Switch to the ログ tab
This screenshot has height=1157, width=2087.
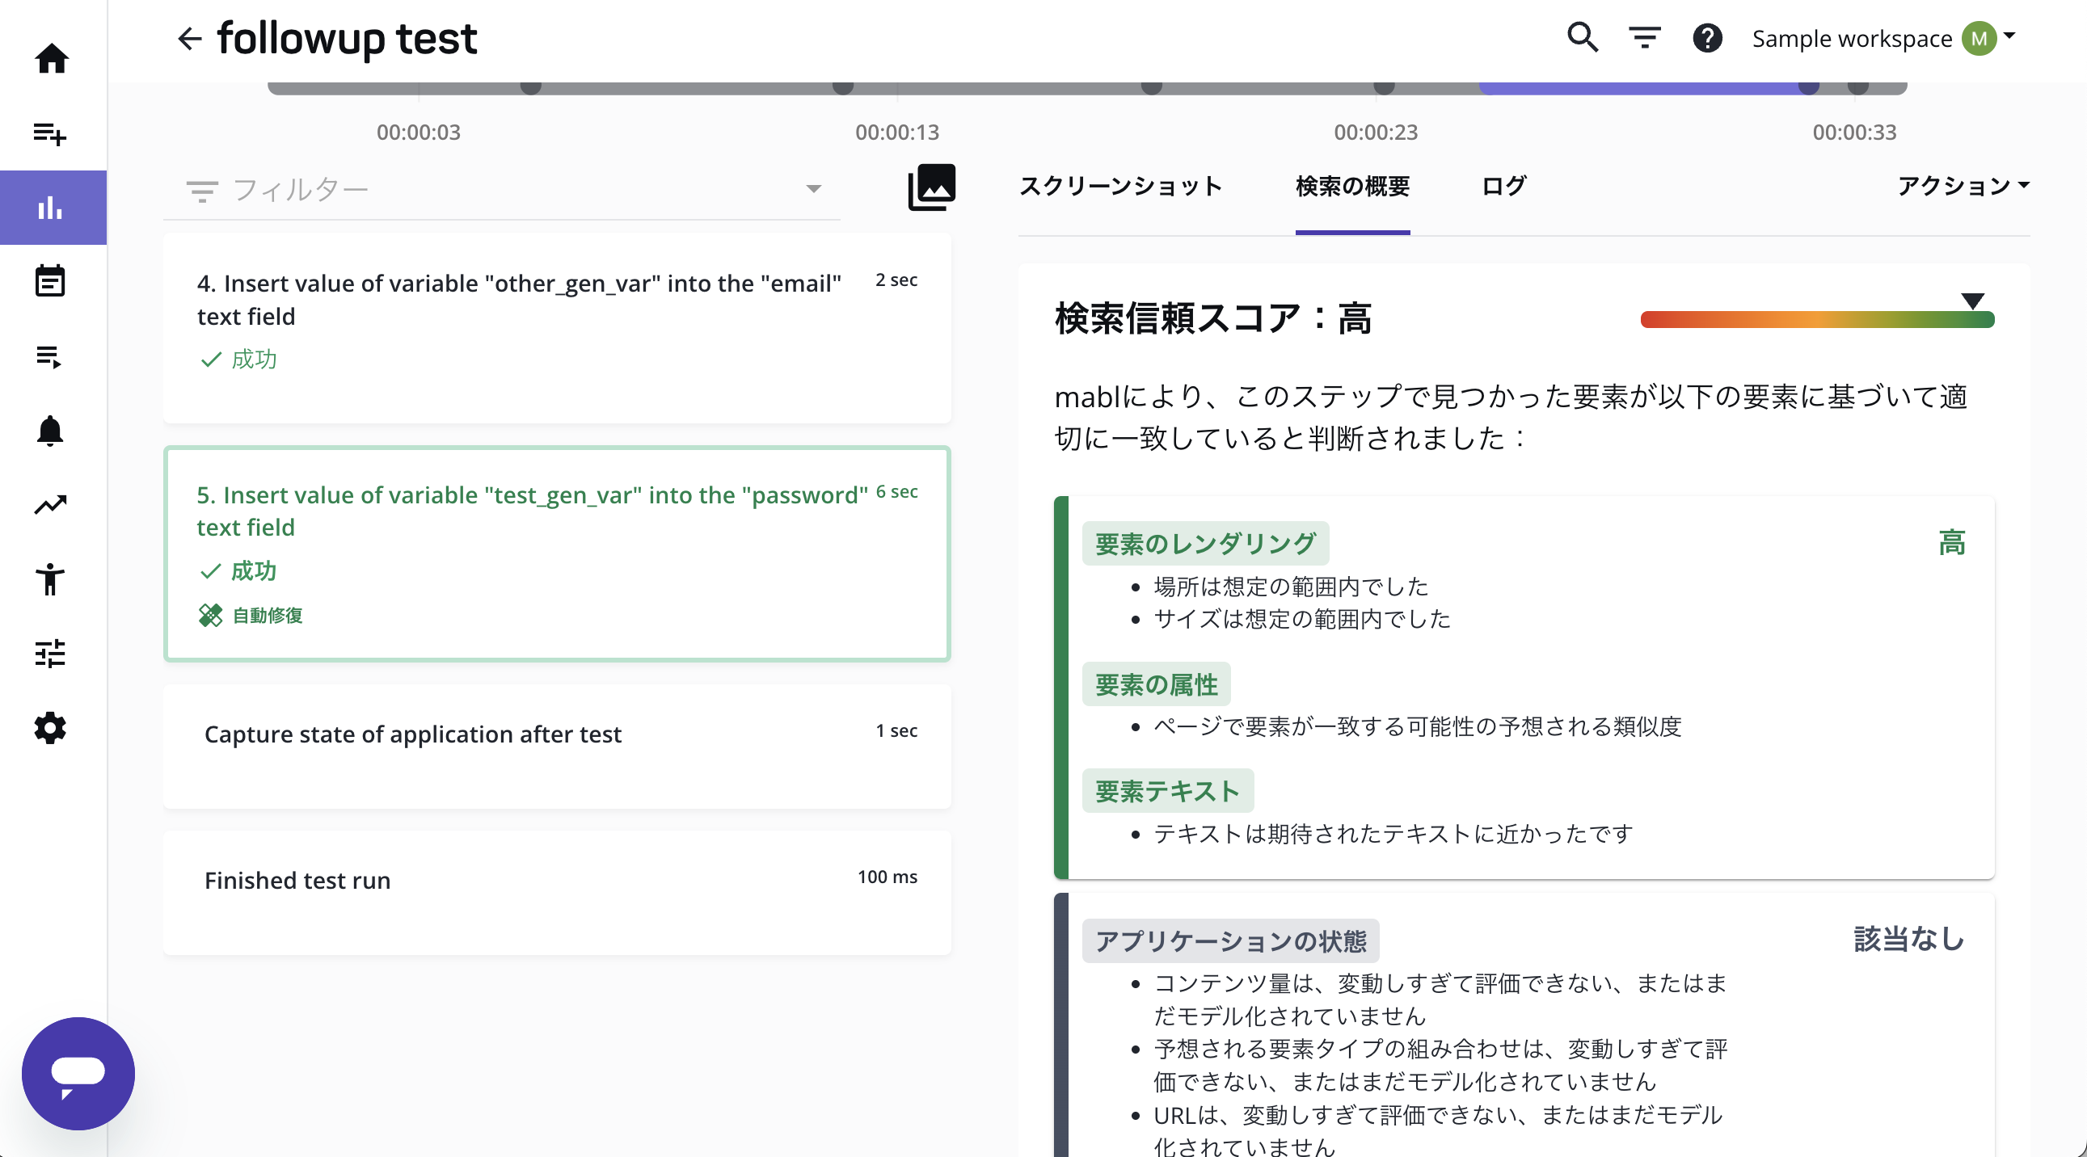1503,186
